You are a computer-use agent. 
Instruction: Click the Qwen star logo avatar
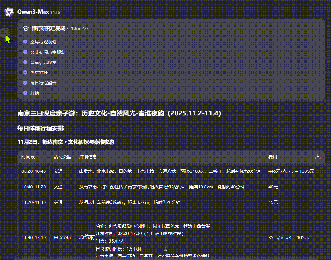9,12
